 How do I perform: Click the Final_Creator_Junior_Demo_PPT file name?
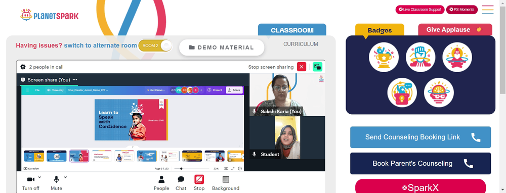[88, 90]
